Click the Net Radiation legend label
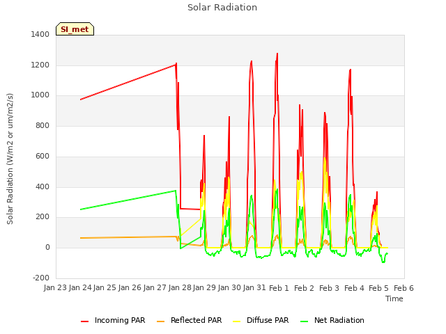Viewport: 446px width, 334px height. click(x=339, y=320)
